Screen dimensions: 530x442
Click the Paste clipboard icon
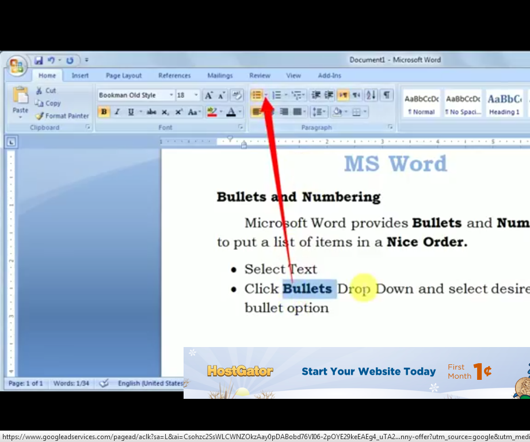coord(20,96)
